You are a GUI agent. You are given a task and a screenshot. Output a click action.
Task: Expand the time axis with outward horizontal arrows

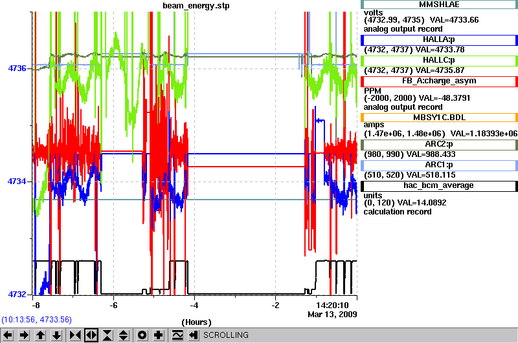pos(91,335)
